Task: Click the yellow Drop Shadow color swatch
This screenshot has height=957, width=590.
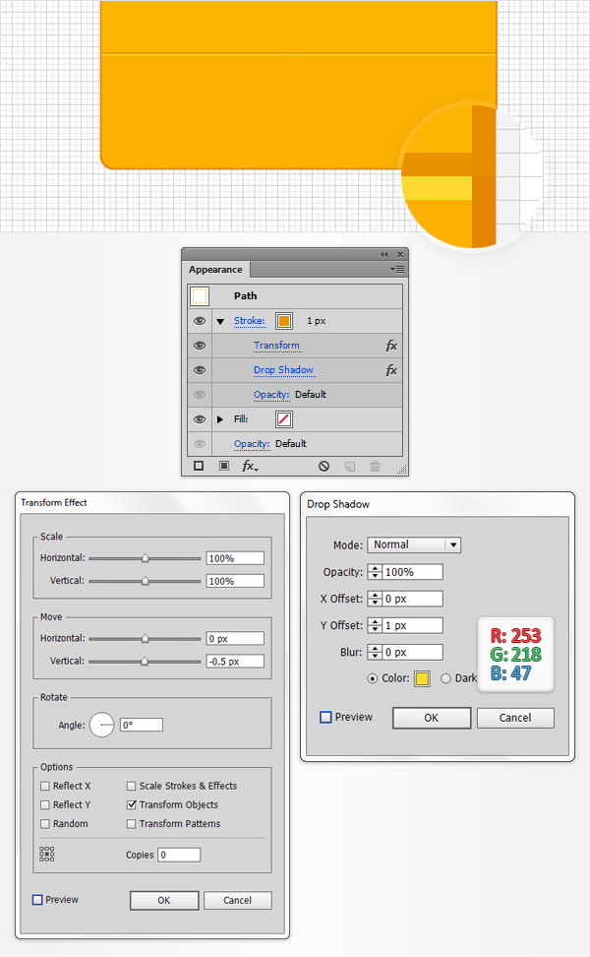Action: tap(422, 677)
